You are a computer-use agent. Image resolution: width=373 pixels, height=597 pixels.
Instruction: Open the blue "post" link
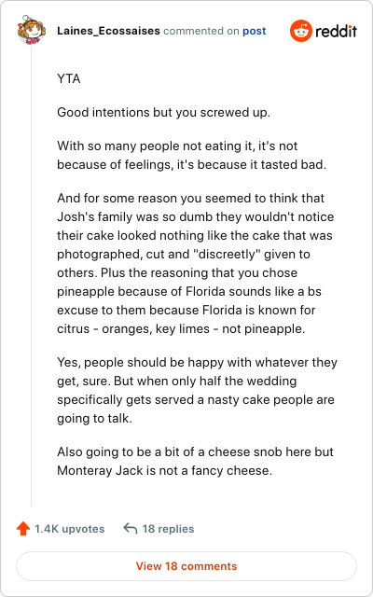point(255,31)
